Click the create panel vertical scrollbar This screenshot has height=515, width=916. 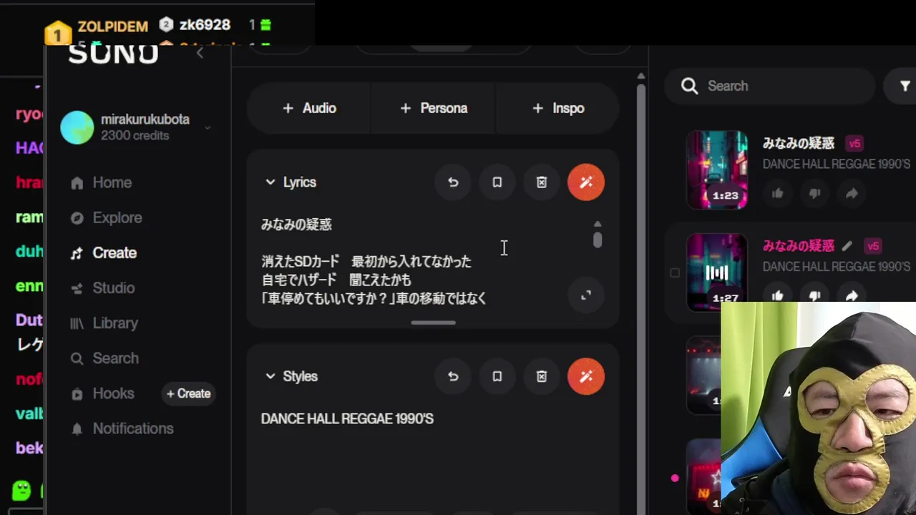(641, 300)
